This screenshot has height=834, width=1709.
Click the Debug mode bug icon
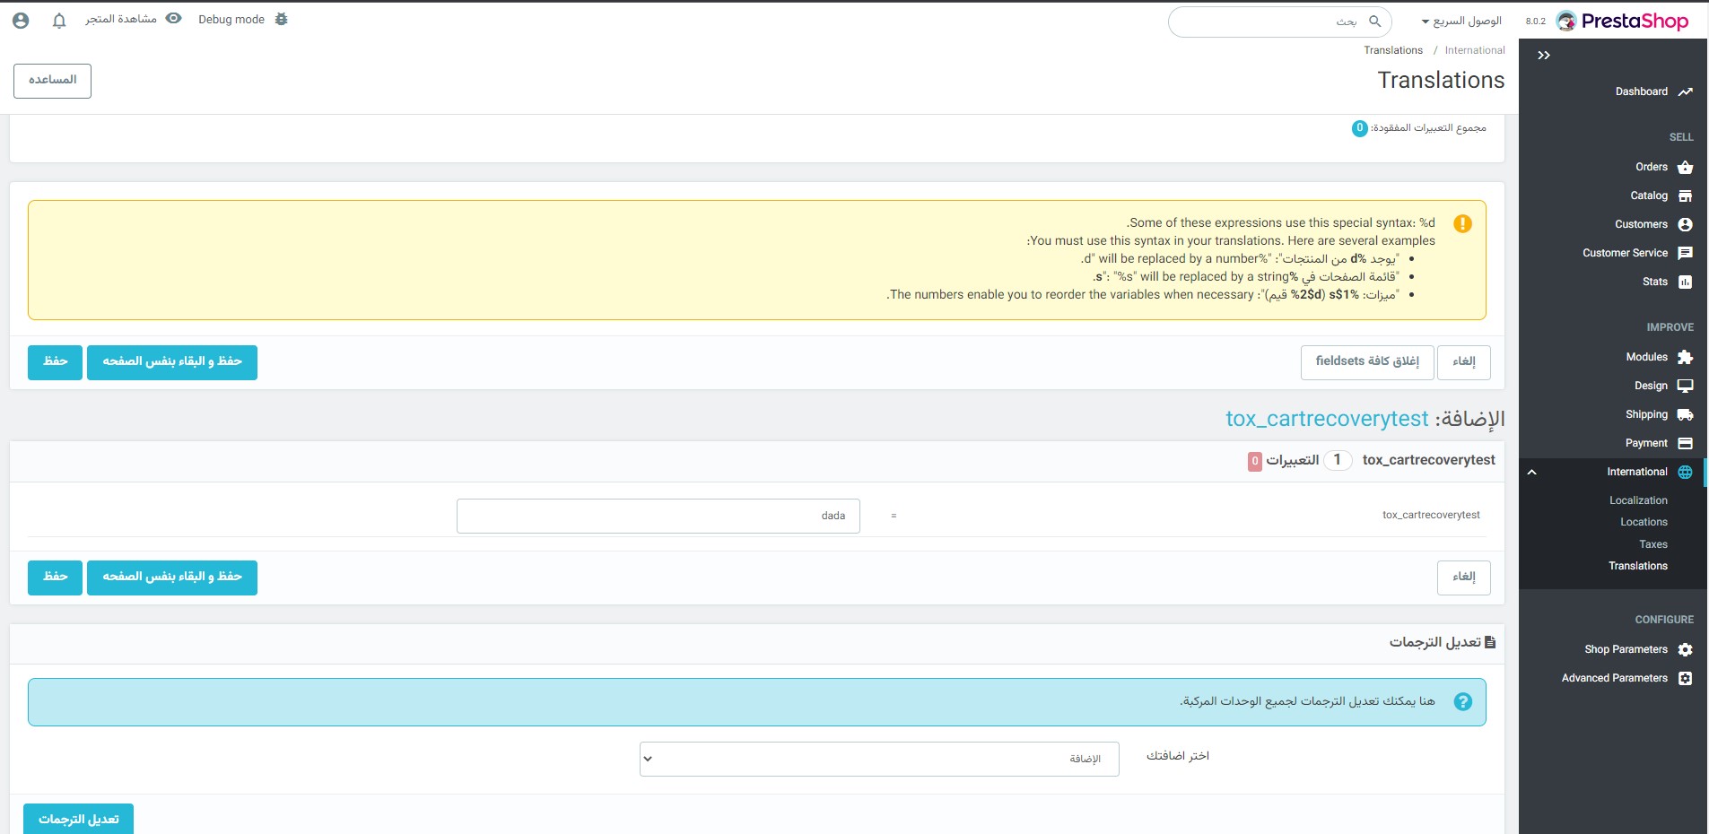coord(282,18)
